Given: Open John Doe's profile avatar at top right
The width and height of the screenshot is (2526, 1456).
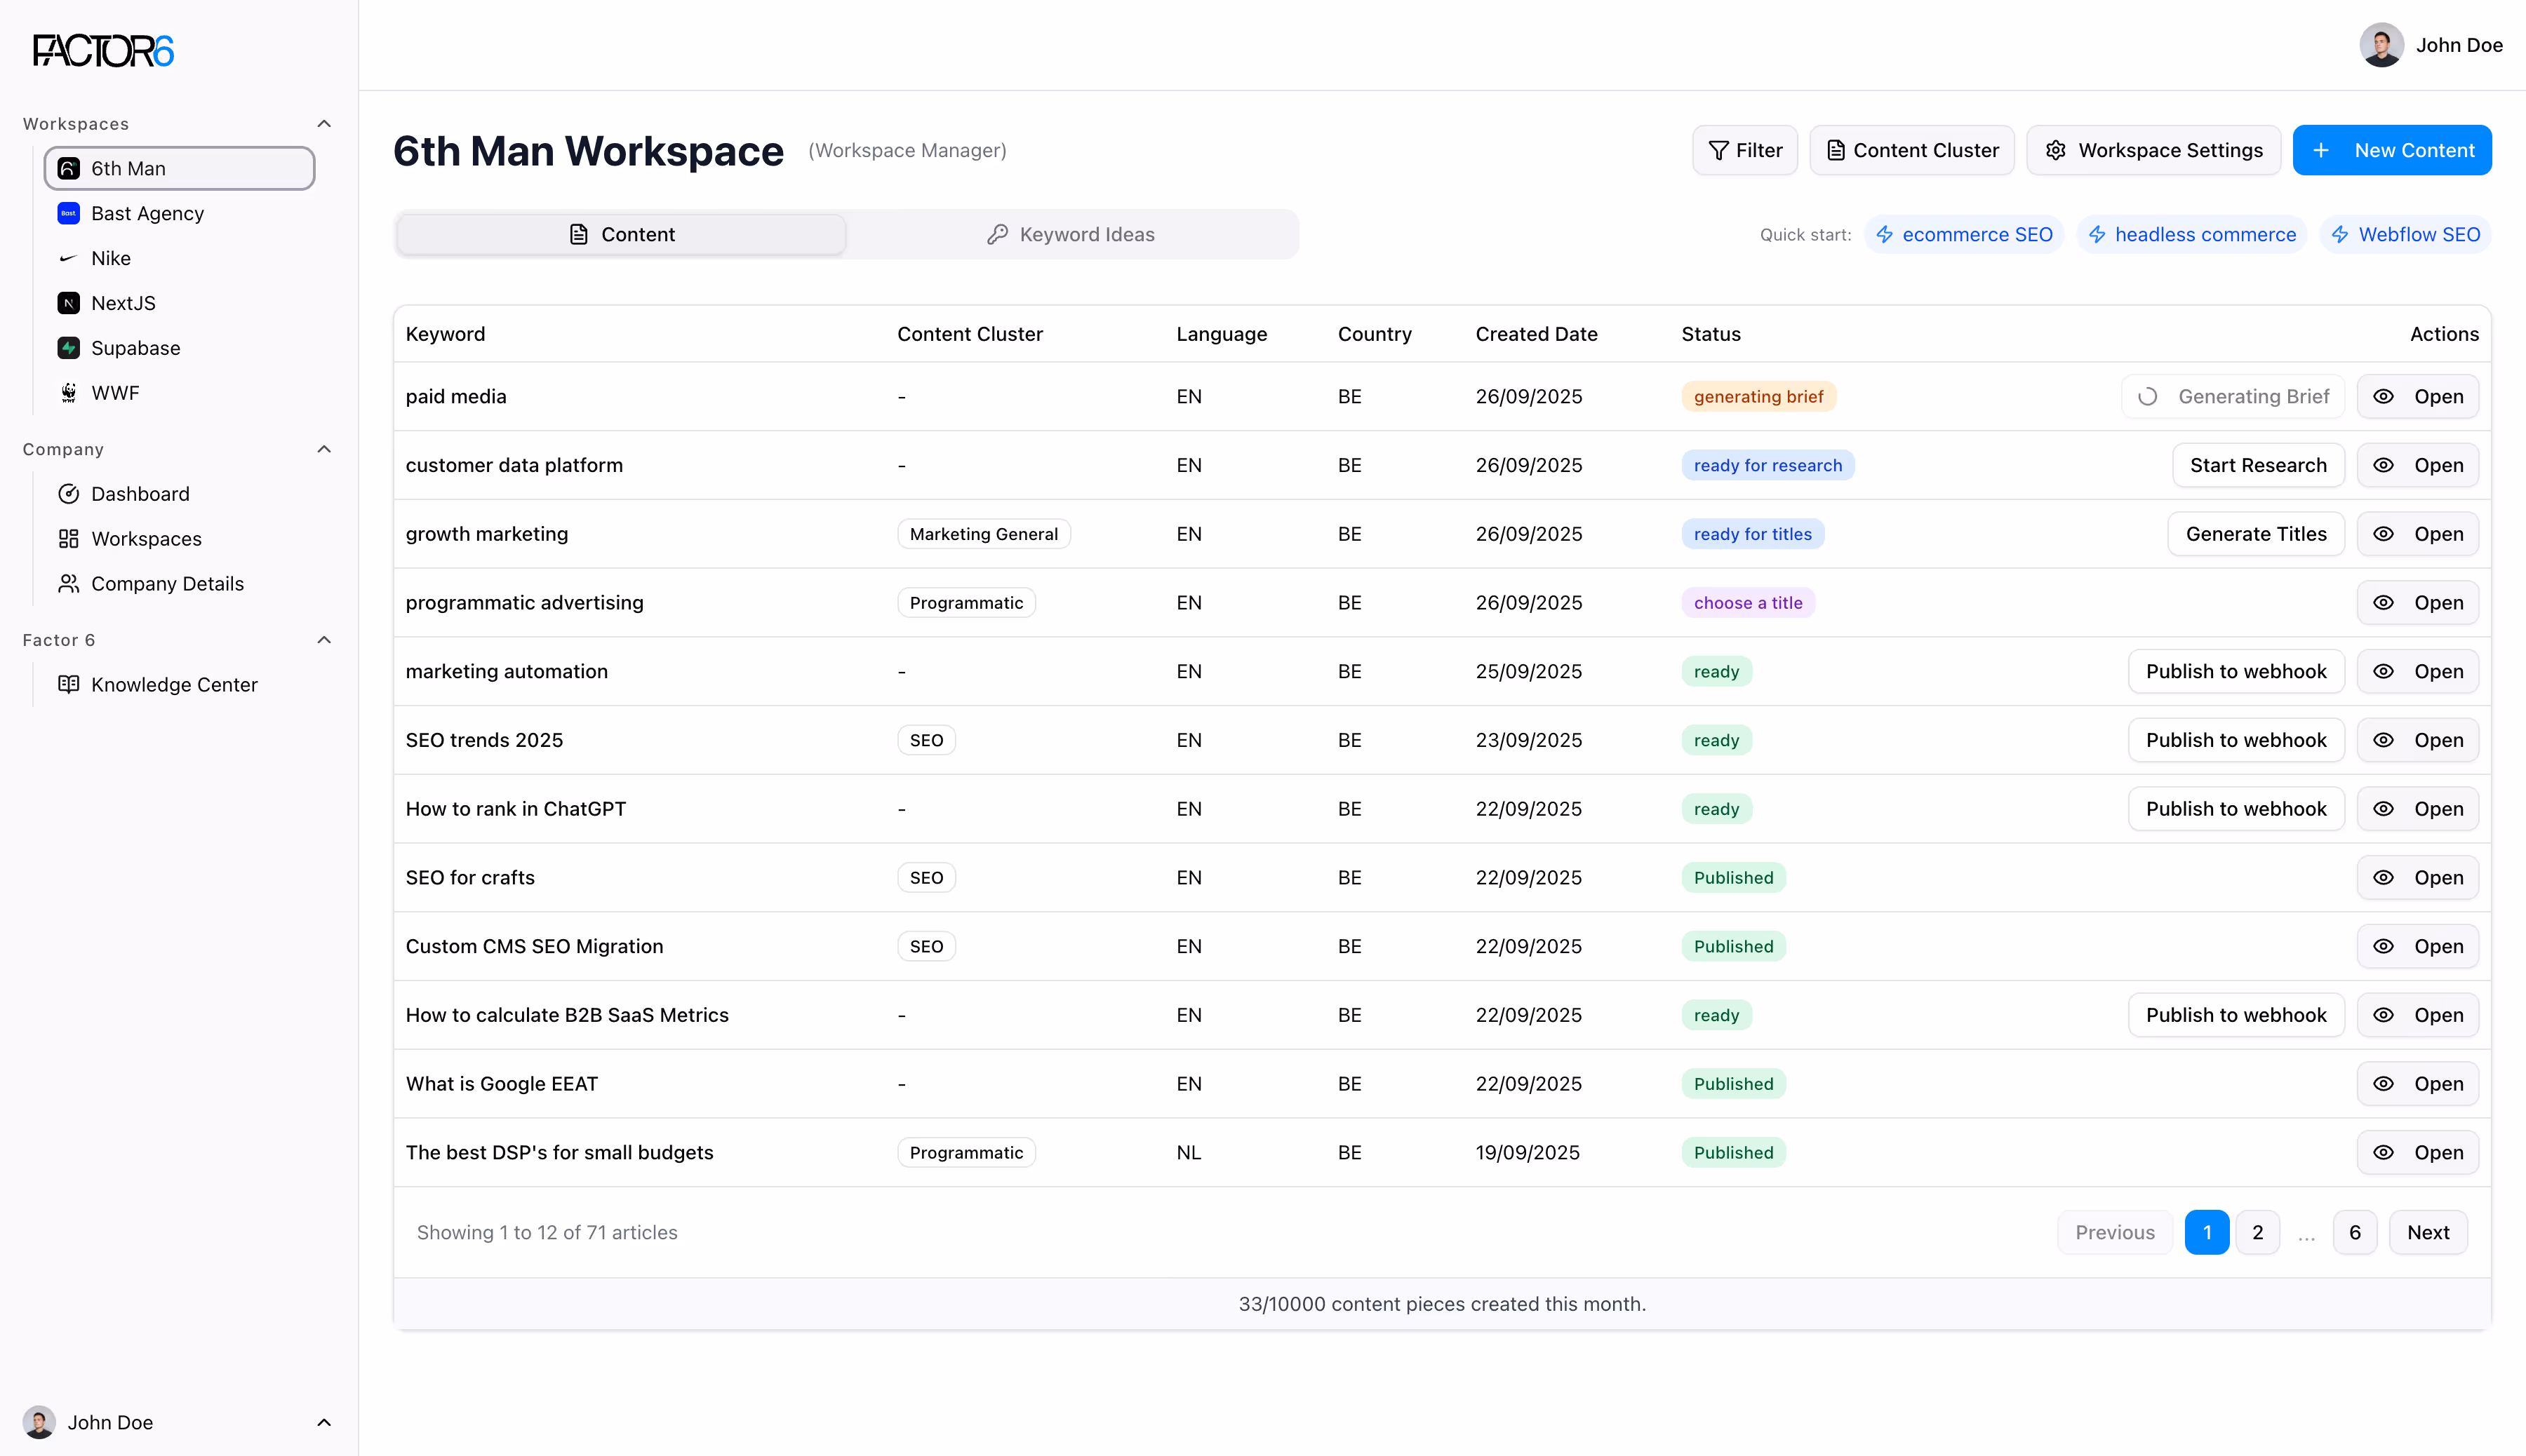Looking at the screenshot, I should tap(2382, 45).
